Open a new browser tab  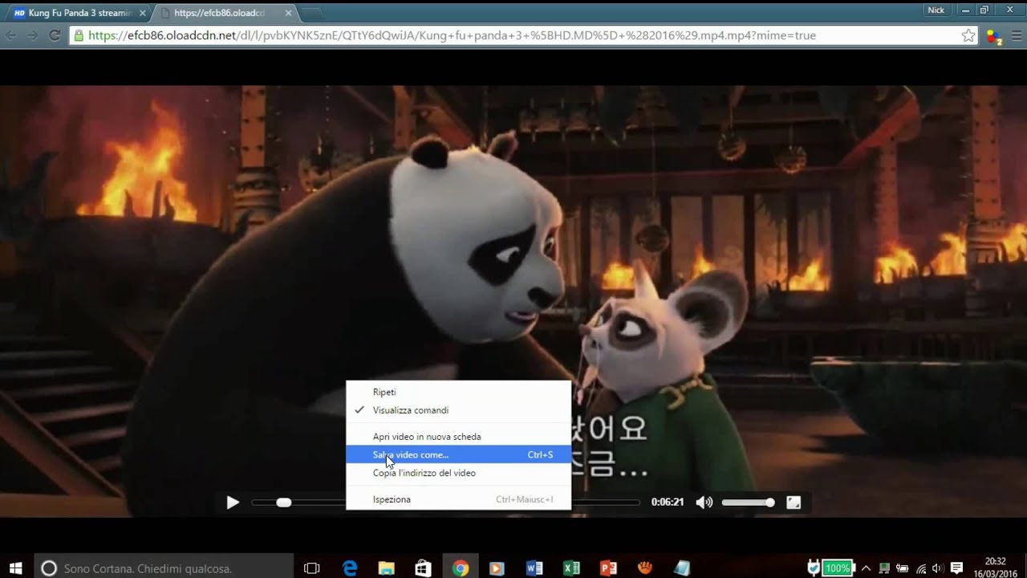pyautogui.click(x=311, y=14)
